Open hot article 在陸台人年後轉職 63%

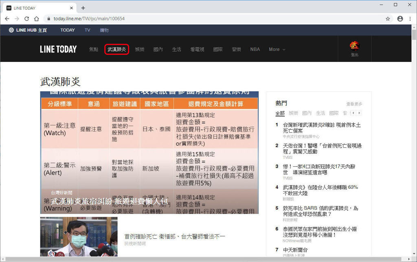(x=320, y=190)
